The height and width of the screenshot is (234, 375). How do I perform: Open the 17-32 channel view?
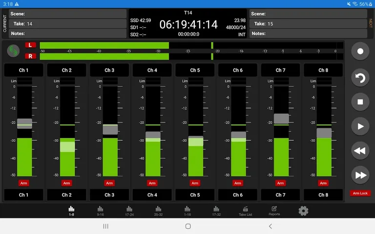pyautogui.click(x=216, y=211)
